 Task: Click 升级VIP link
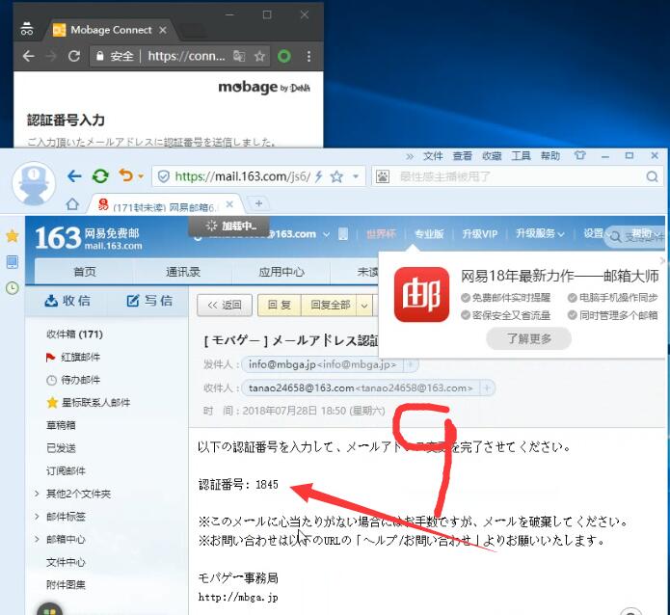coord(479,234)
